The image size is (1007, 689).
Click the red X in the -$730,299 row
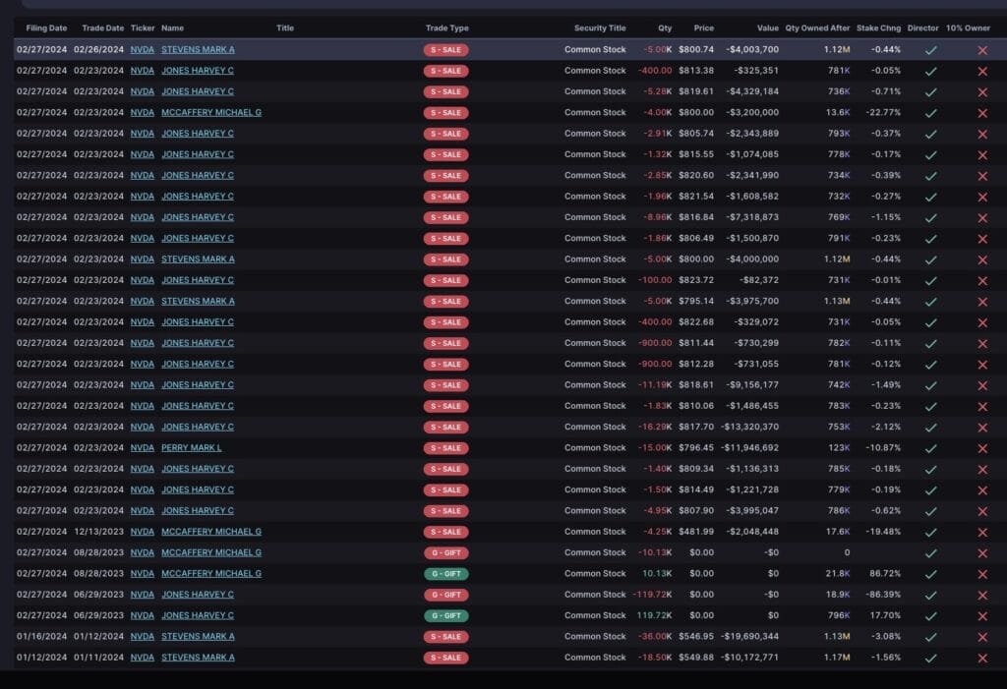[982, 344]
